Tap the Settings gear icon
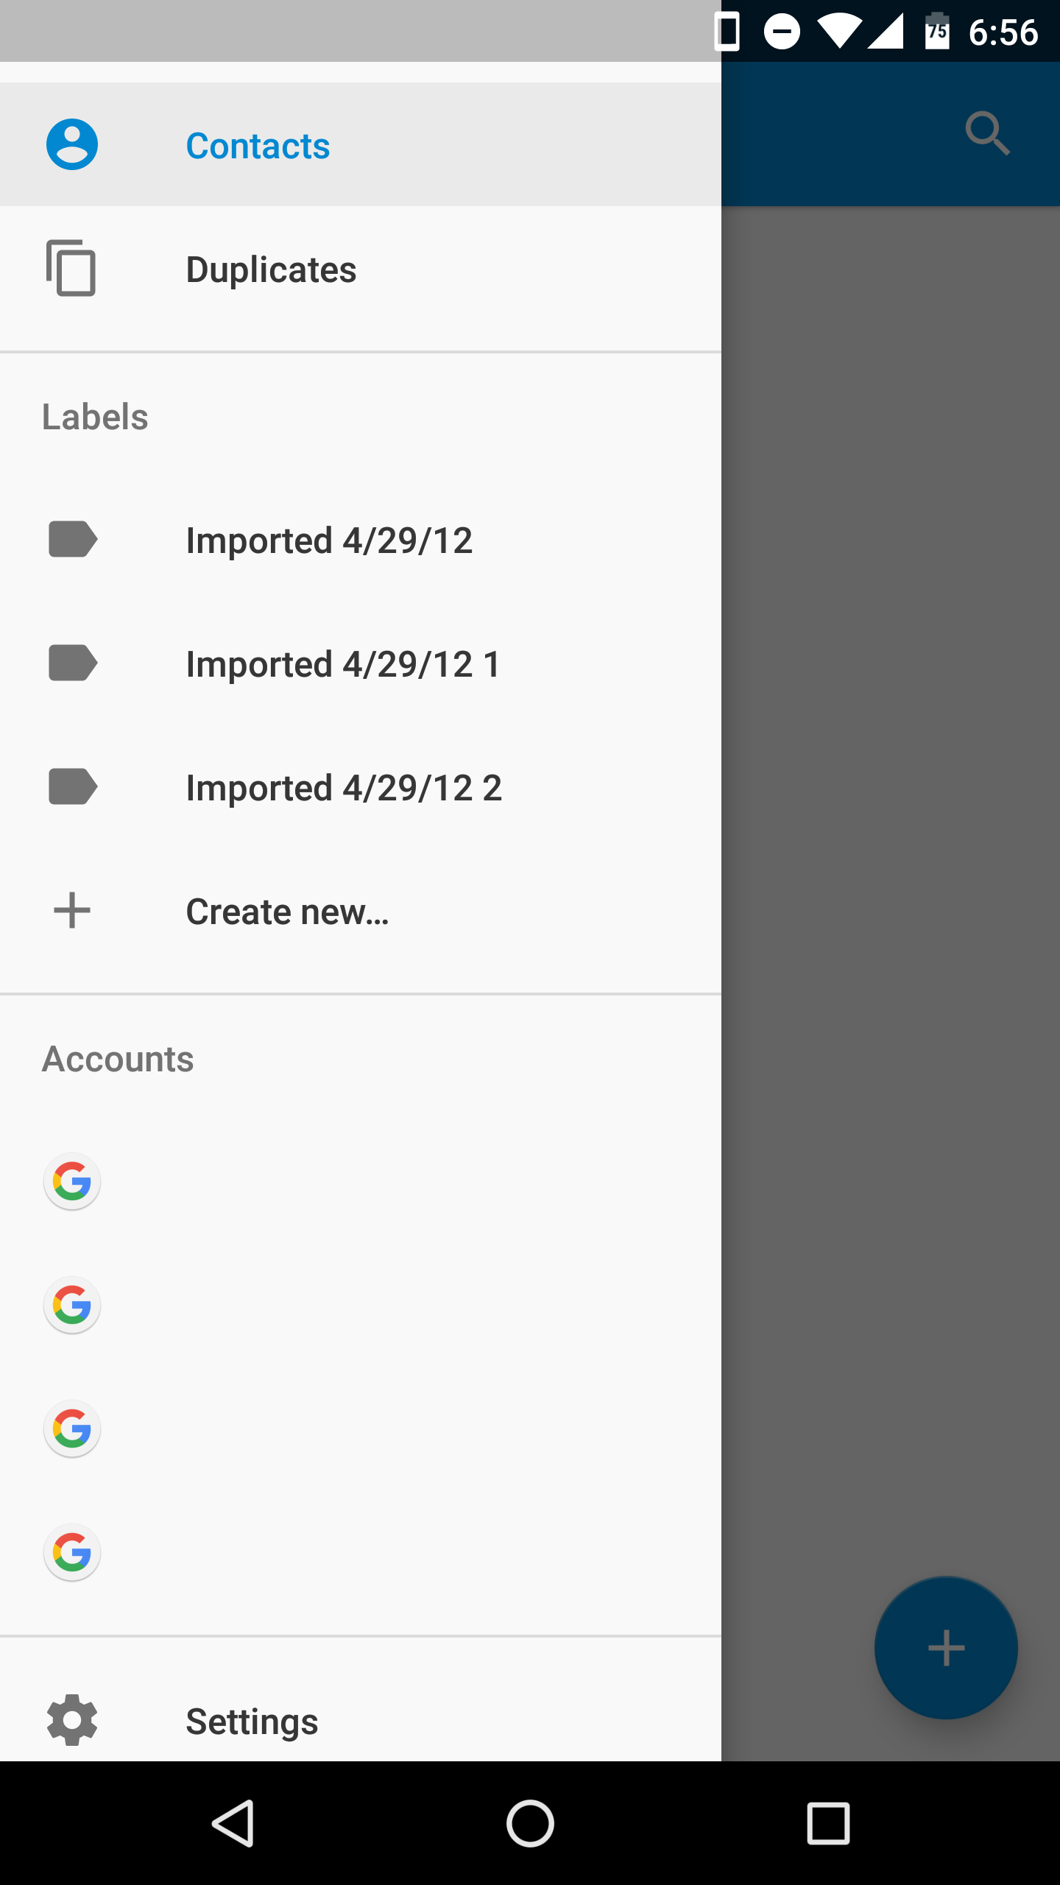The height and width of the screenshot is (1885, 1060). click(x=72, y=1720)
